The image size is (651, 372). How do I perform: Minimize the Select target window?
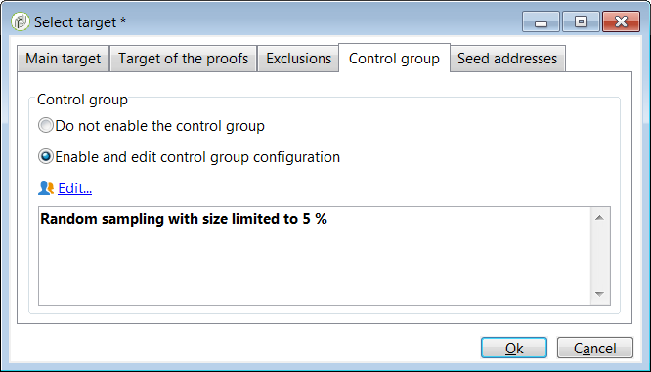point(541,22)
